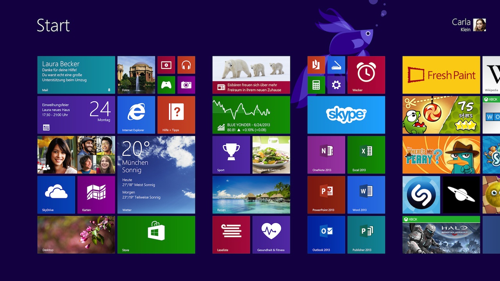
Task: Open the Sport trophy tile
Action: [231, 155]
